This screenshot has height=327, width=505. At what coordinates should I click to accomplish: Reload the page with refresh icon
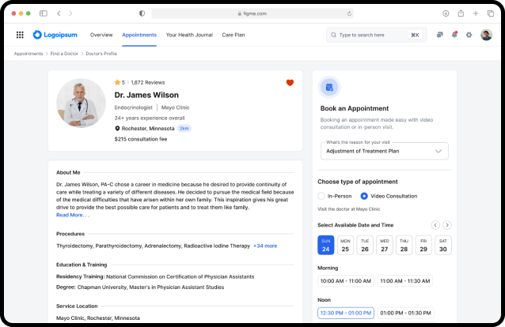pos(349,13)
